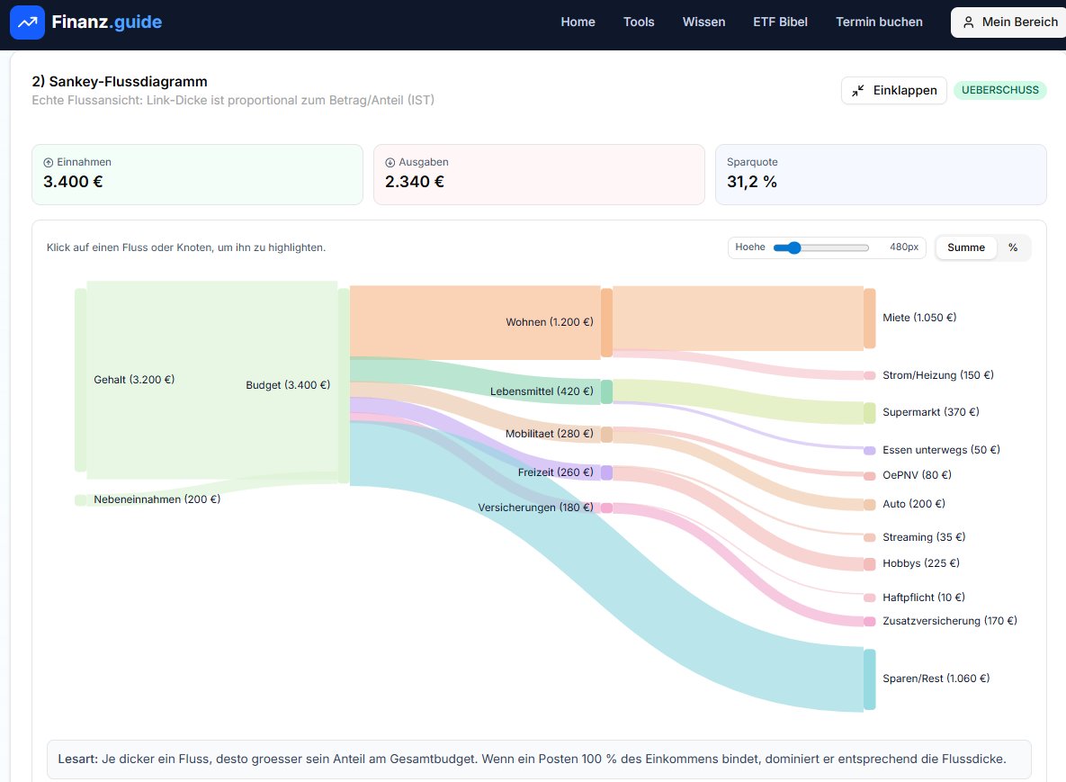Click the collapse arrows icon beside Einklappen

click(858, 91)
